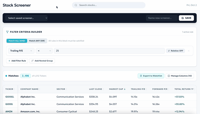Sort by the Sector column sort icon
This screenshot has width=200, height=114.
click(x=66, y=89)
